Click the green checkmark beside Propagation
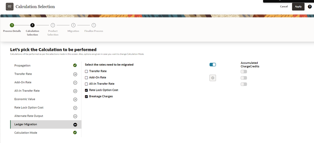The width and height of the screenshot is (314, 143). point(75,65)
